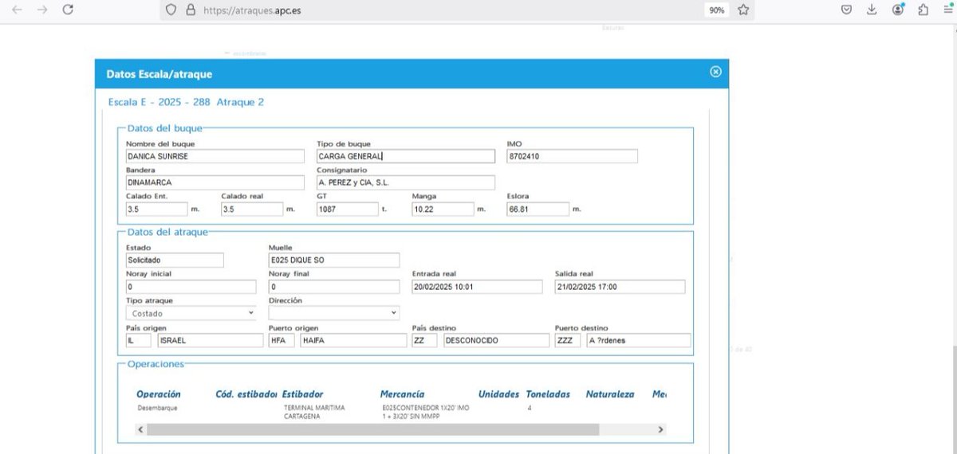Click the Naturaleza column header
Image resolution: width=957 pixels, height=454 pixels.
point(610,394)
